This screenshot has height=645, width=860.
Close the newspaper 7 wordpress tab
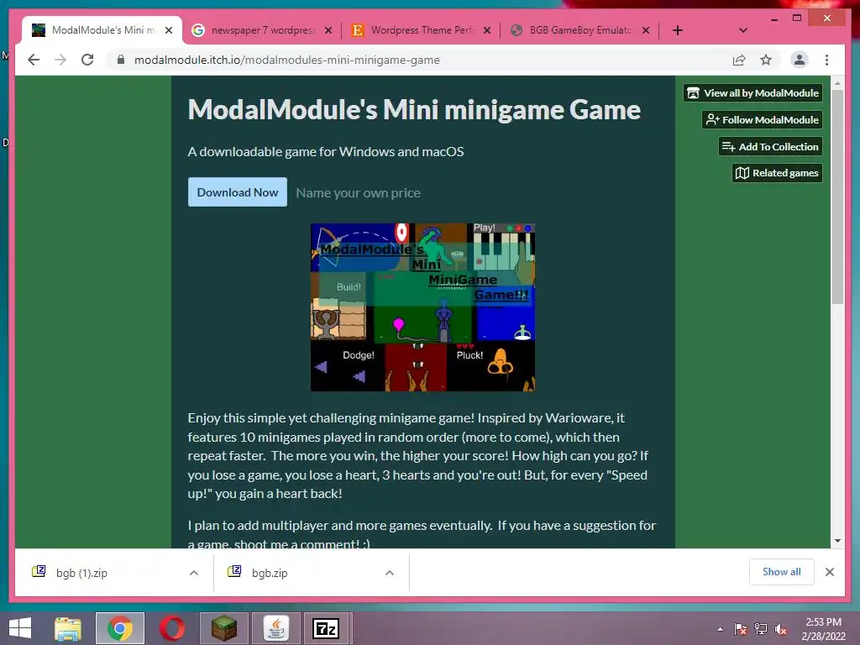328,30
